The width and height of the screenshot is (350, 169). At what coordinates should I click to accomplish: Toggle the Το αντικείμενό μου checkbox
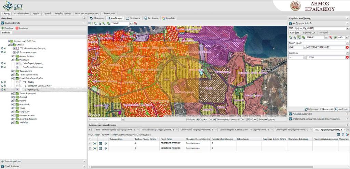pos(14,52)
